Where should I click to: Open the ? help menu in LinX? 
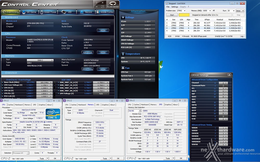click(x=188, y=7)
